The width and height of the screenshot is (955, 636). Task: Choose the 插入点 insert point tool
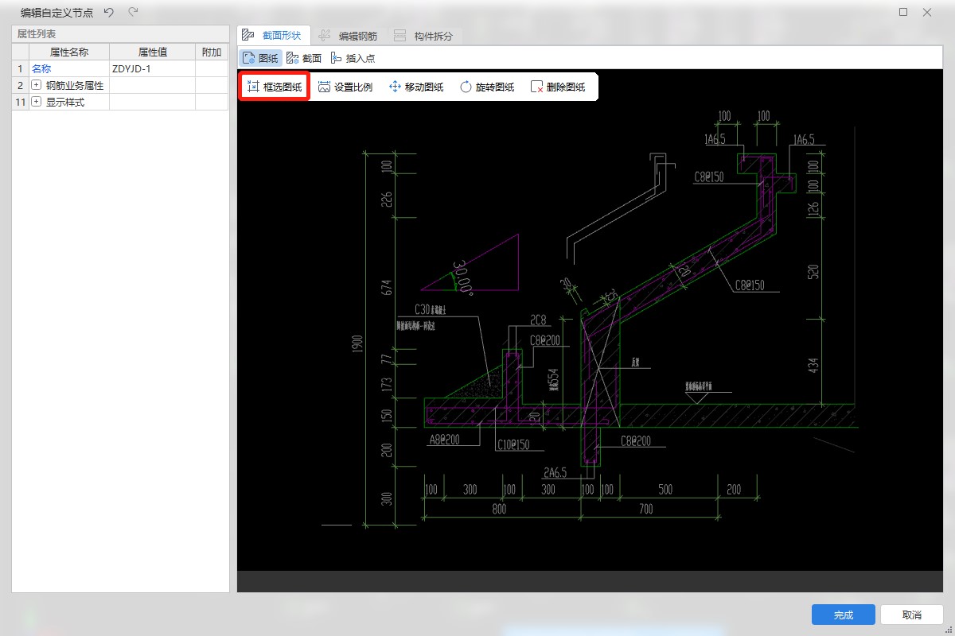point(353,58)
